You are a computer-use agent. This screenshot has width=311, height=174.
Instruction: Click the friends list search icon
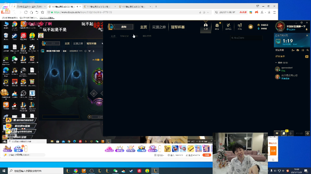tap(308, 50)
